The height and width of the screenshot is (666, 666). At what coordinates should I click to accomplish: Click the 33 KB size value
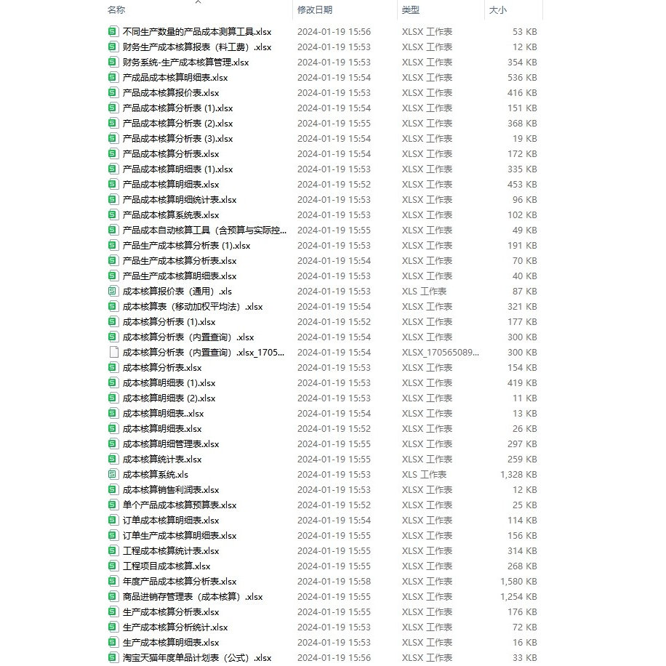[x=524, y=657]
